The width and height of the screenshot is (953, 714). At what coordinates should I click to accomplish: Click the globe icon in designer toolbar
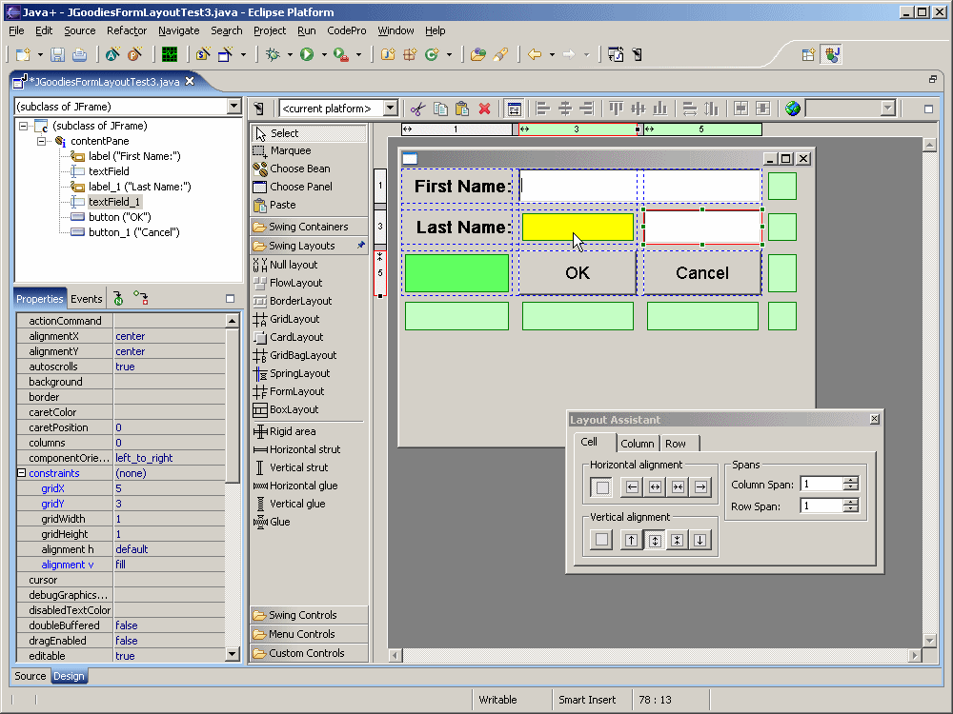(x=793, y=109)
